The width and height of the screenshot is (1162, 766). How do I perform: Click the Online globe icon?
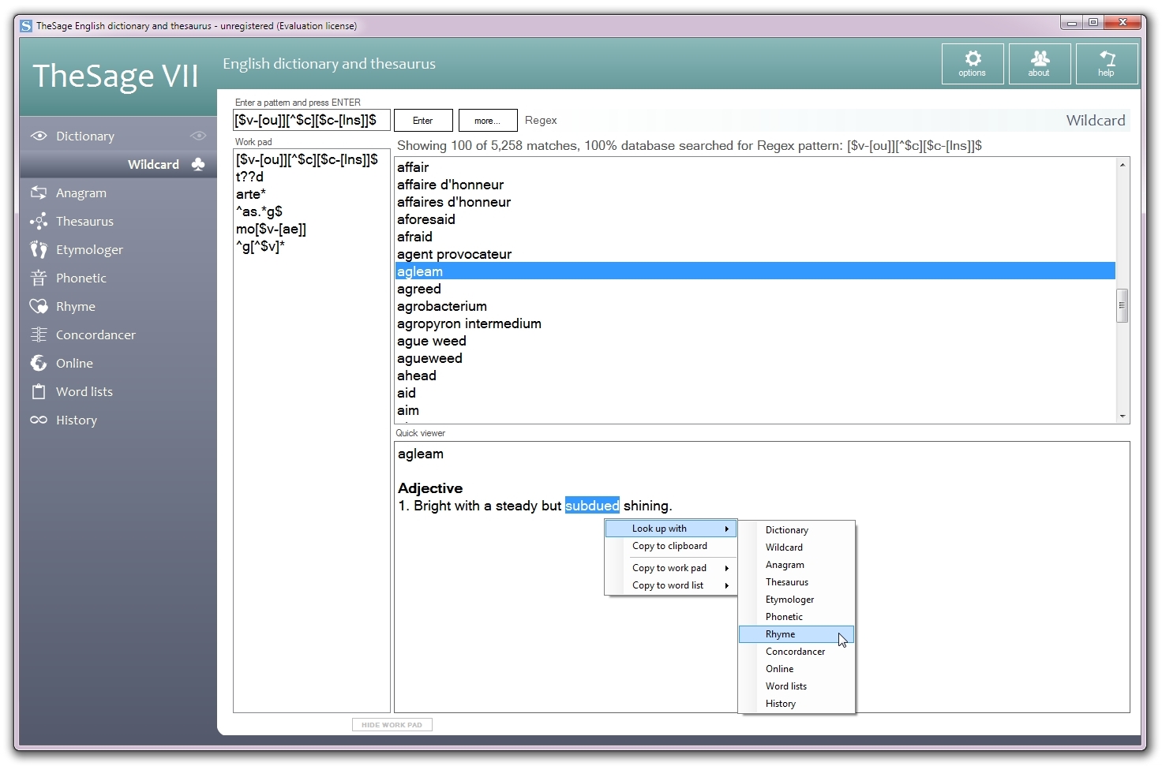coord(39,363)
